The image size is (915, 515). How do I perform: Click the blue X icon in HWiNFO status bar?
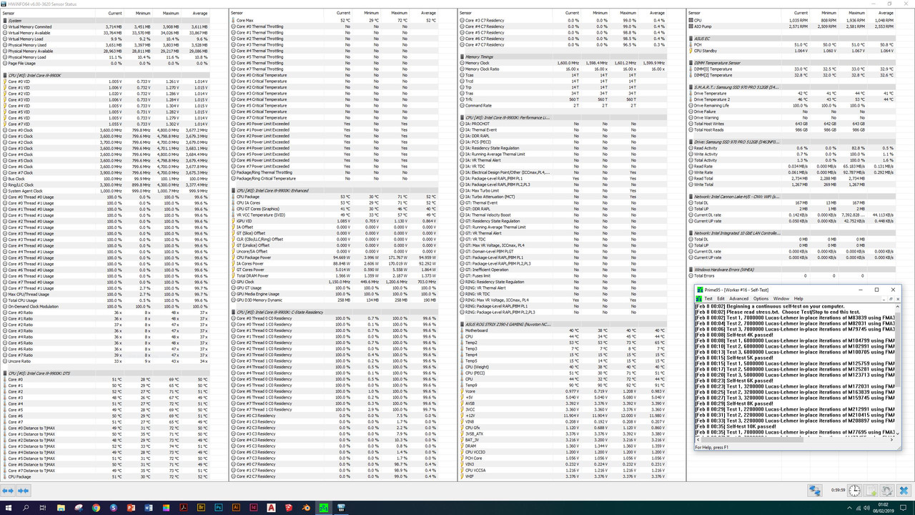tap(904, 491)
